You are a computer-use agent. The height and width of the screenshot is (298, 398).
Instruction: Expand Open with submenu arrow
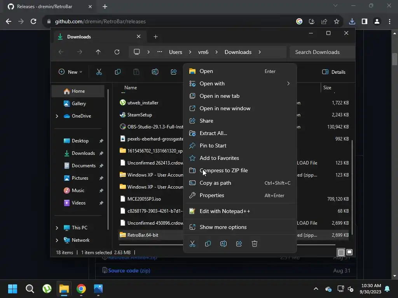click(288, 83)
